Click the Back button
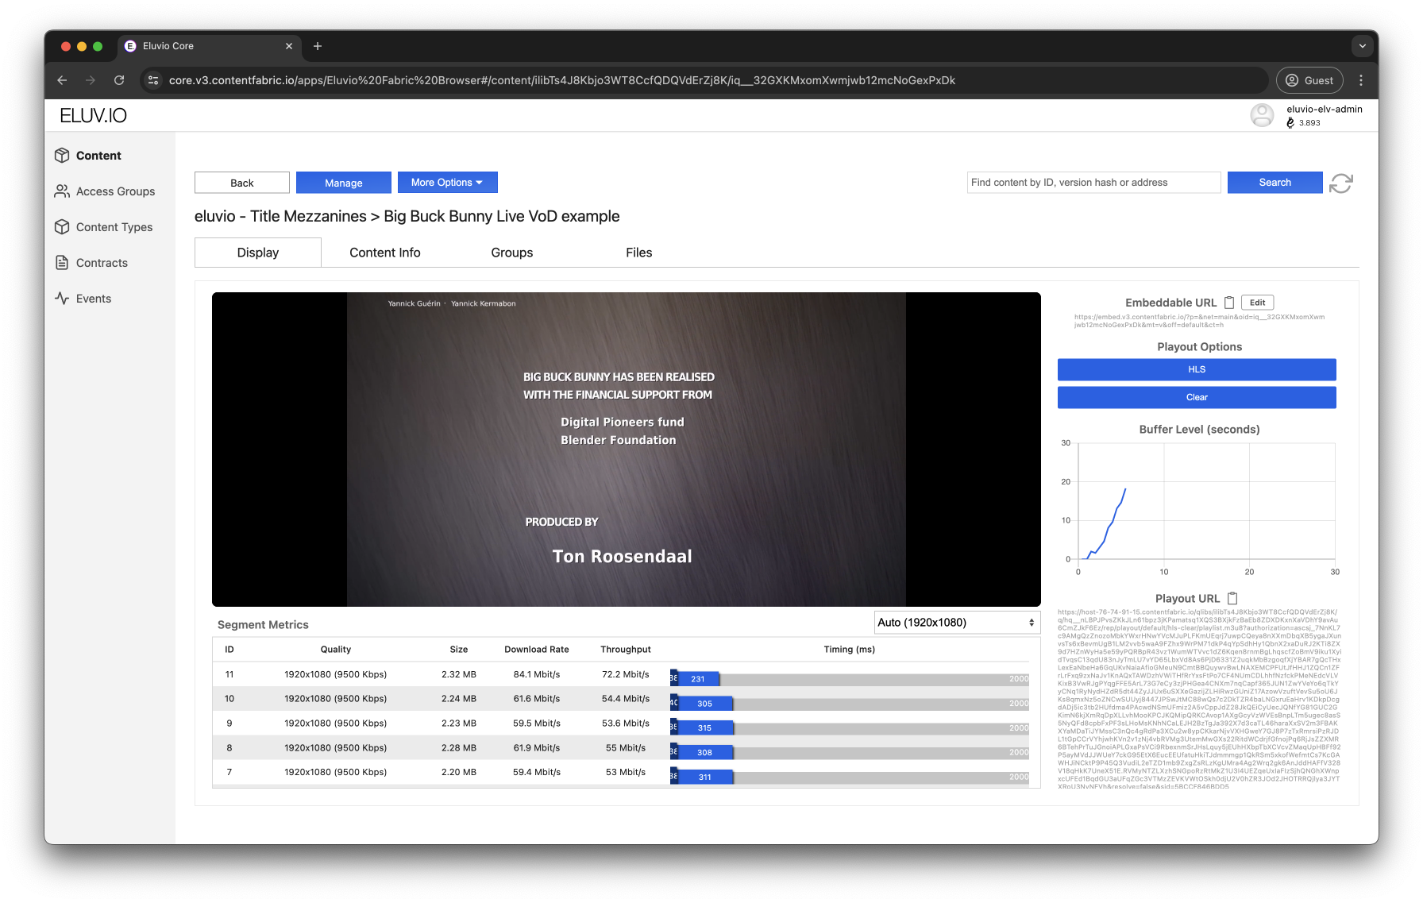The height and width of the screenshot is (903, 1423). (x=242, y=183)
